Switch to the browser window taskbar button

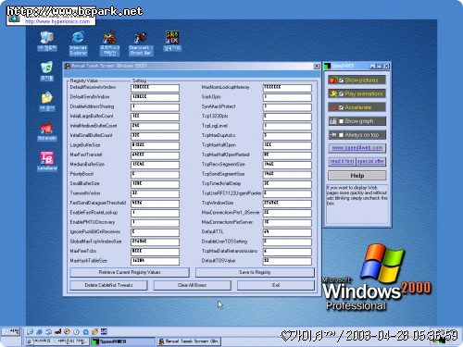[56, 341]
